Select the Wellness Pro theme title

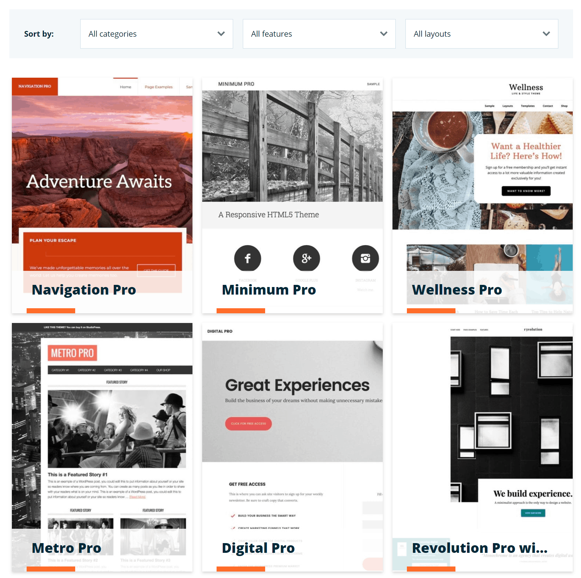point(457,290)
